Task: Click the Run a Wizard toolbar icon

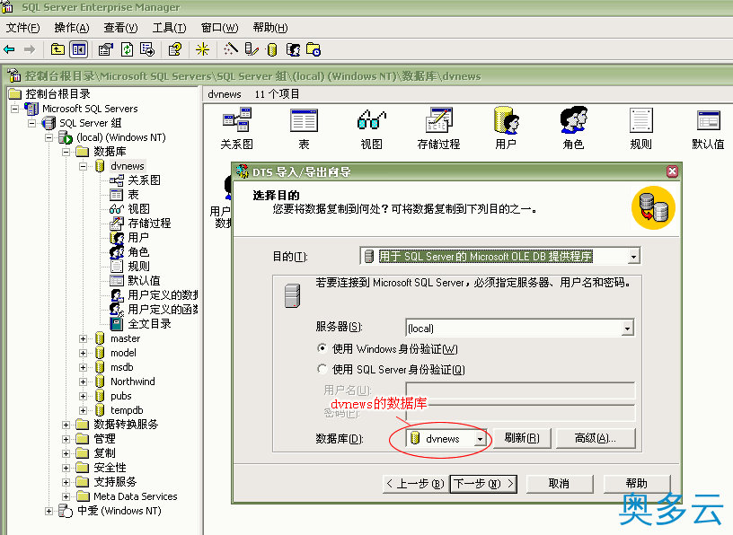Action: pos(231,49)
